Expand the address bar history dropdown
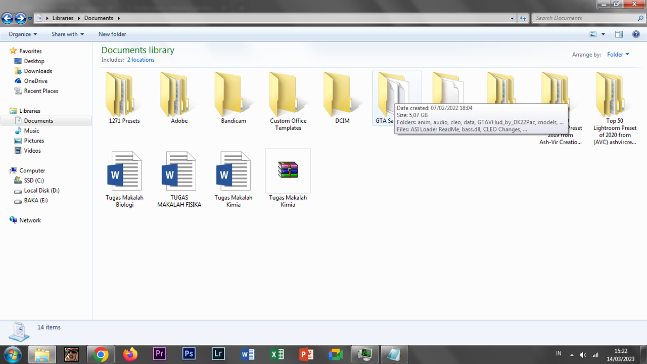This screenshot has height=364, width=647. click(x=513, y=18)
